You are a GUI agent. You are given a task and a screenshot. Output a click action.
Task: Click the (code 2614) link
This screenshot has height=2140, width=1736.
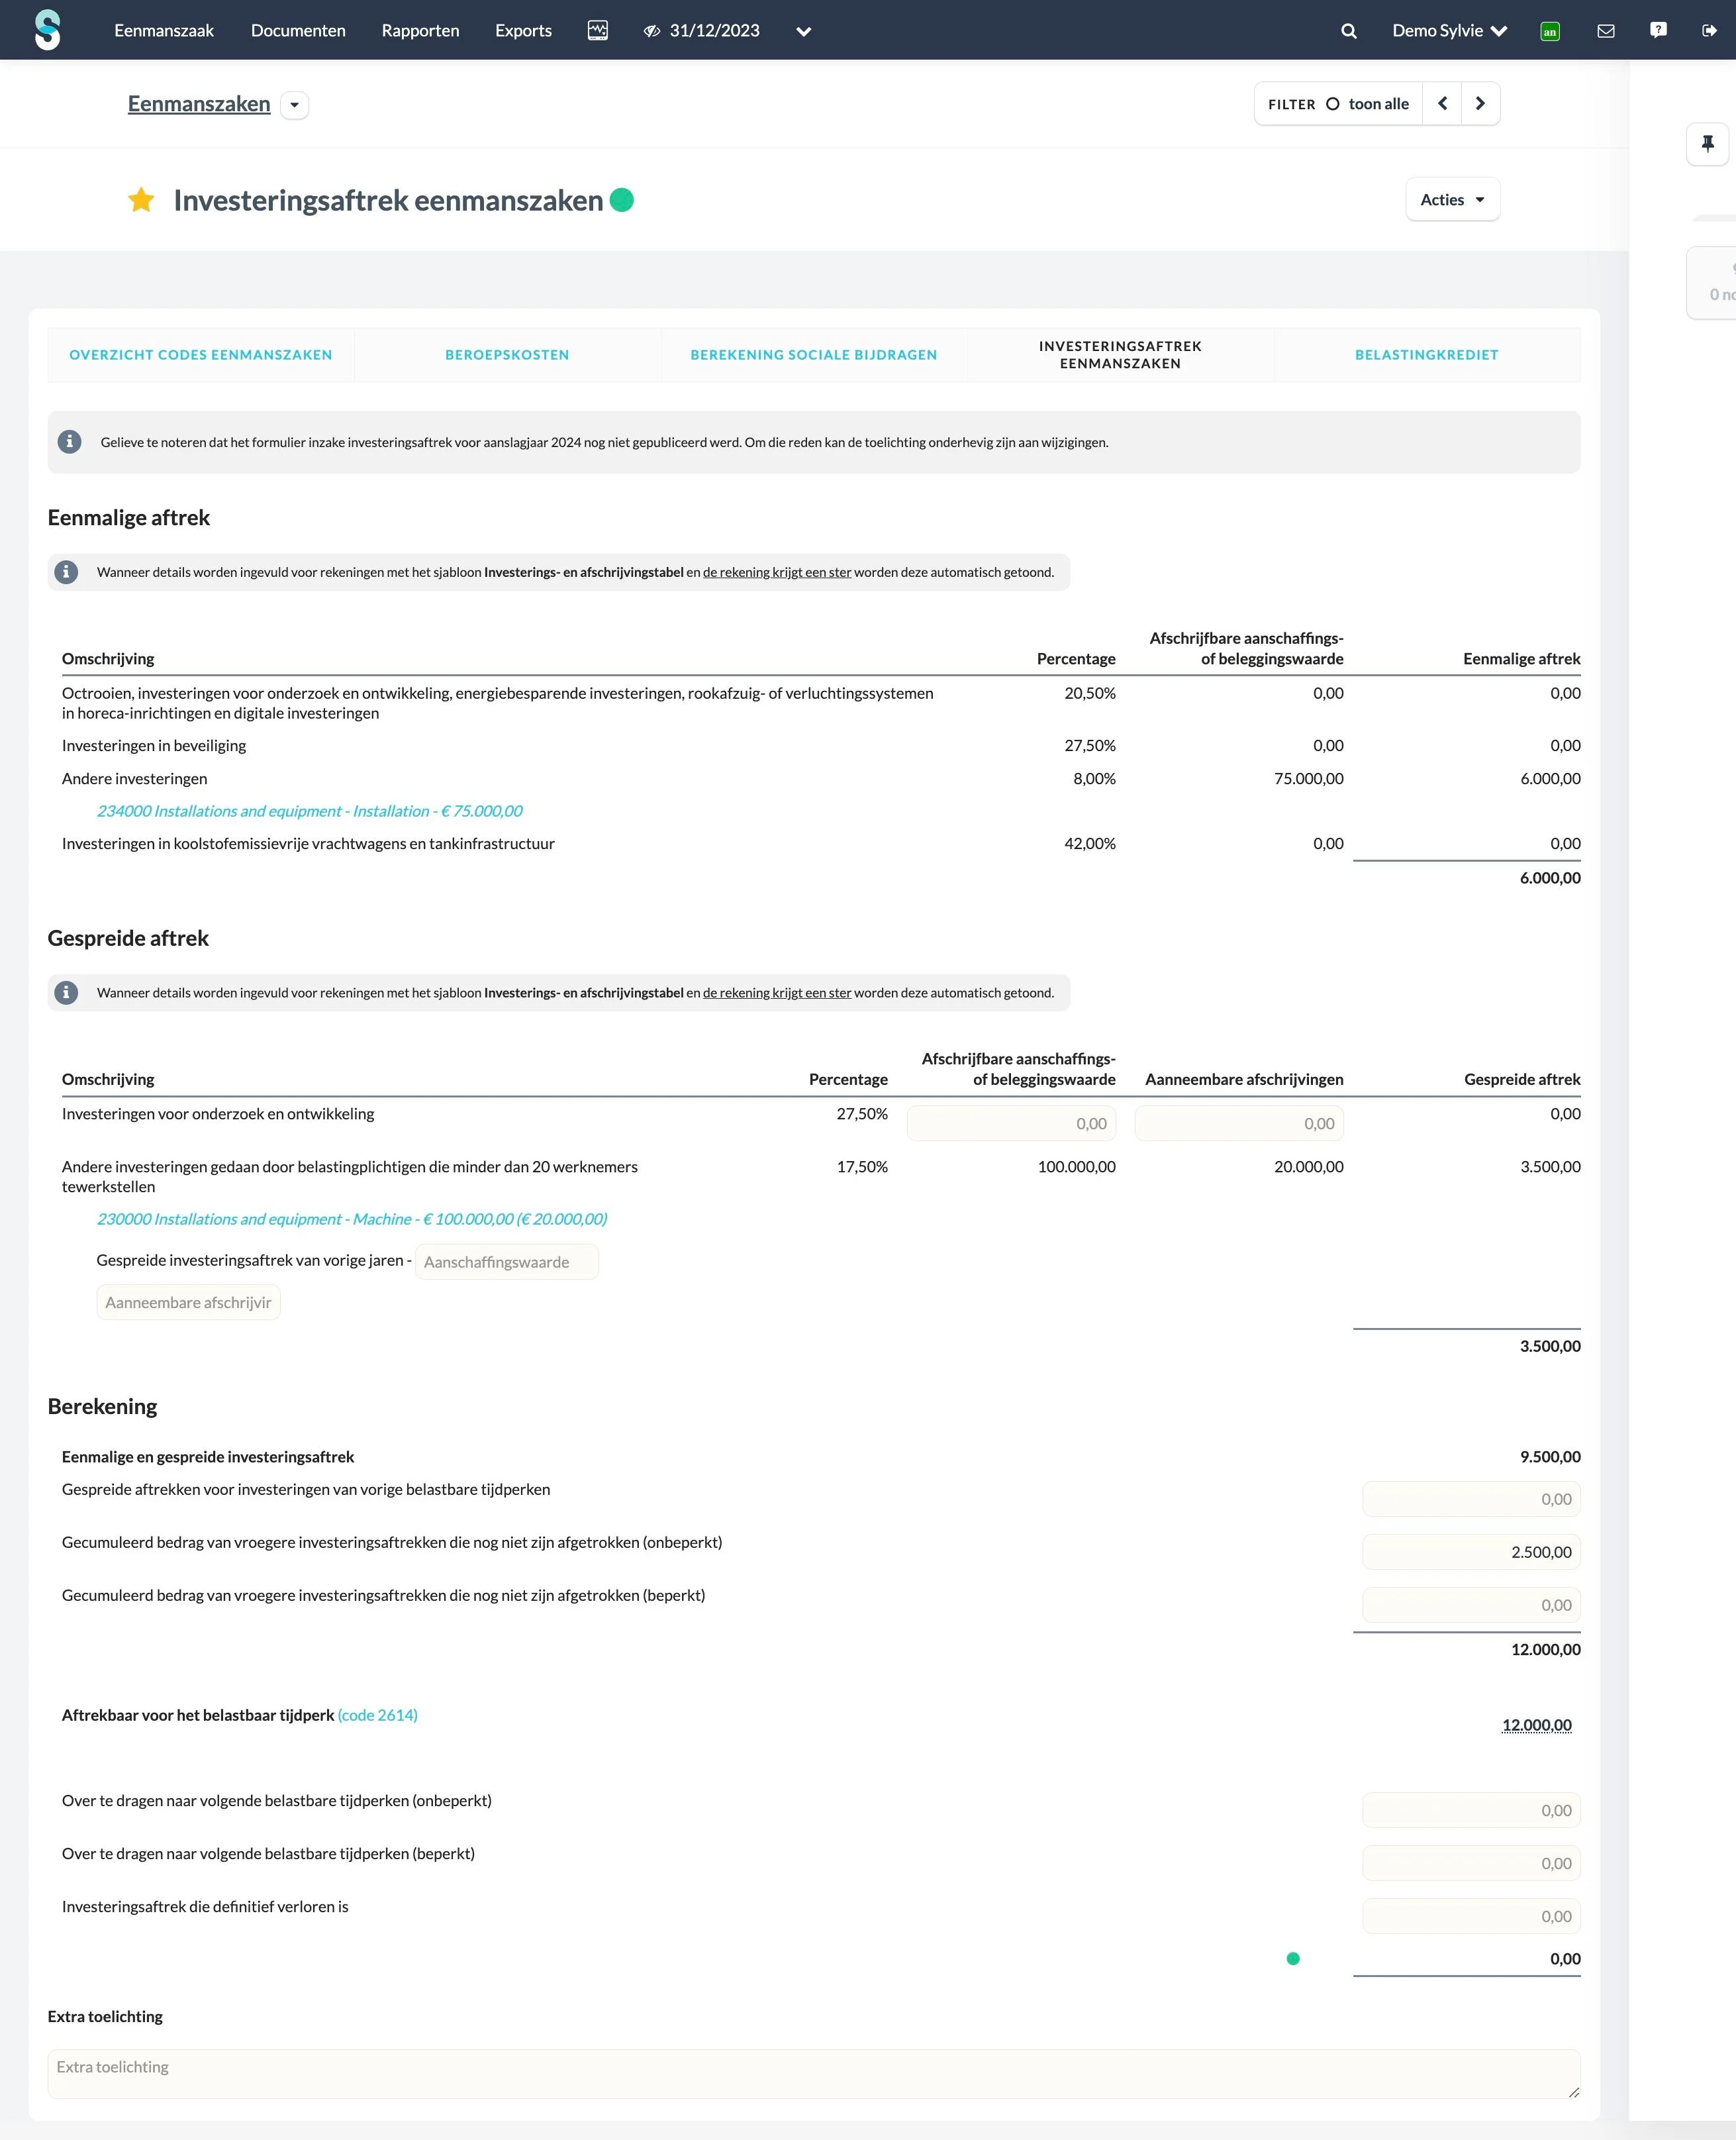pyautogui.click(x=378, y=1715)
